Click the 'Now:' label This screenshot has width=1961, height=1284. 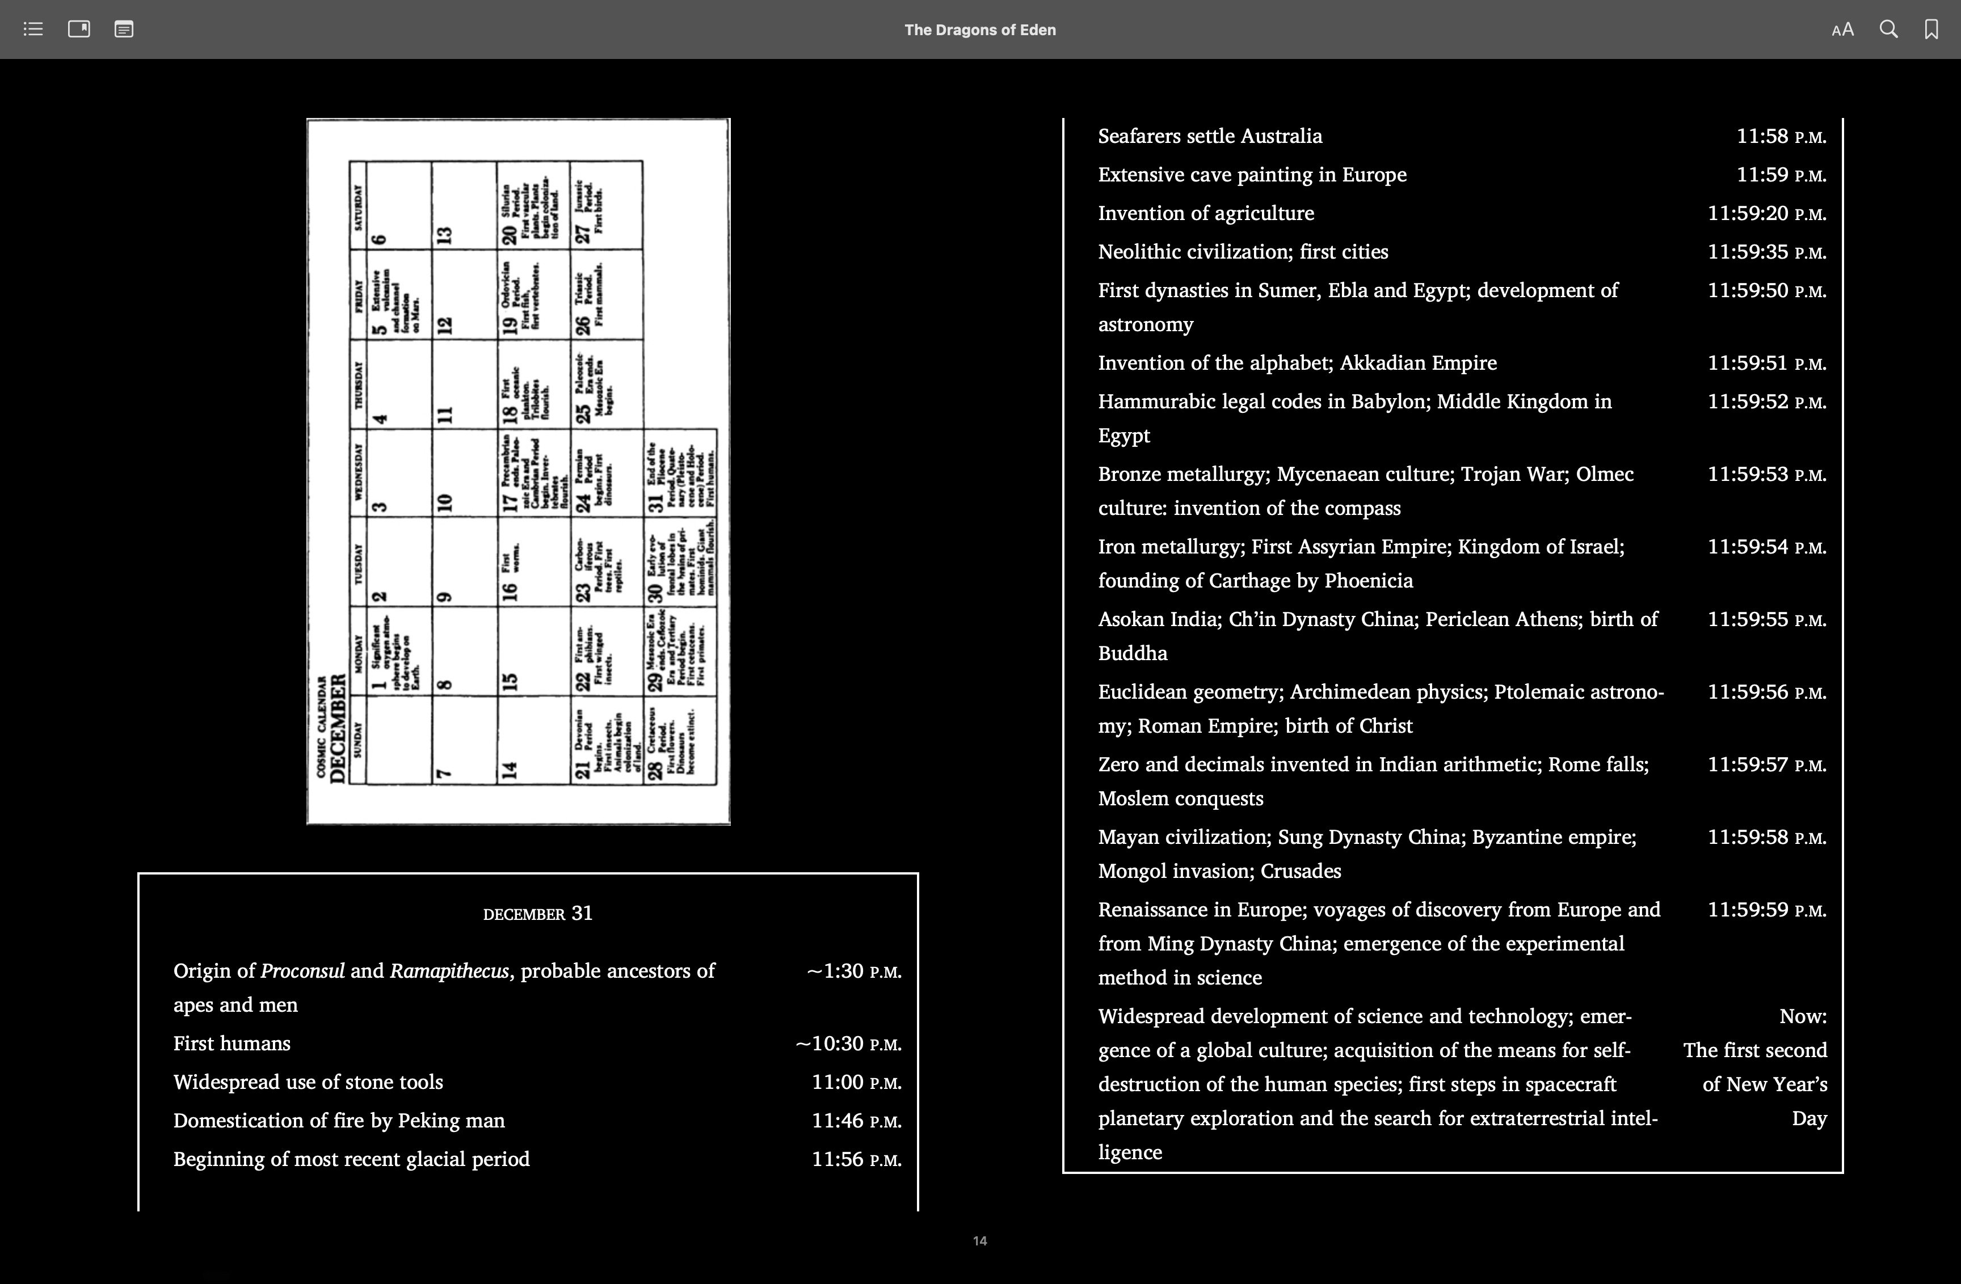coord(1803,1016)
